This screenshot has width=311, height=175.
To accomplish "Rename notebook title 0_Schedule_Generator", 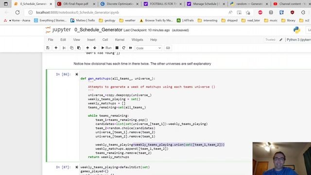I will [98, 30].
